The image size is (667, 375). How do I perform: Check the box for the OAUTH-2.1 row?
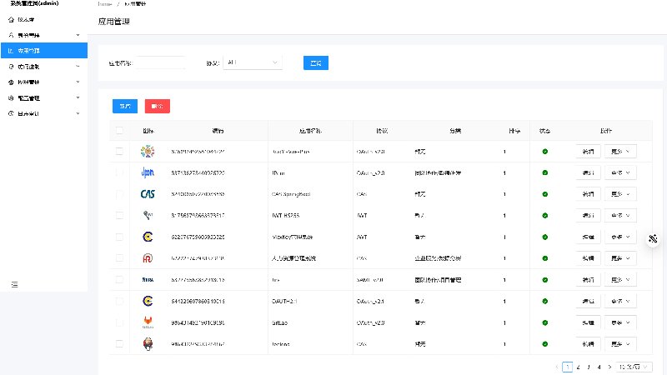119,301
